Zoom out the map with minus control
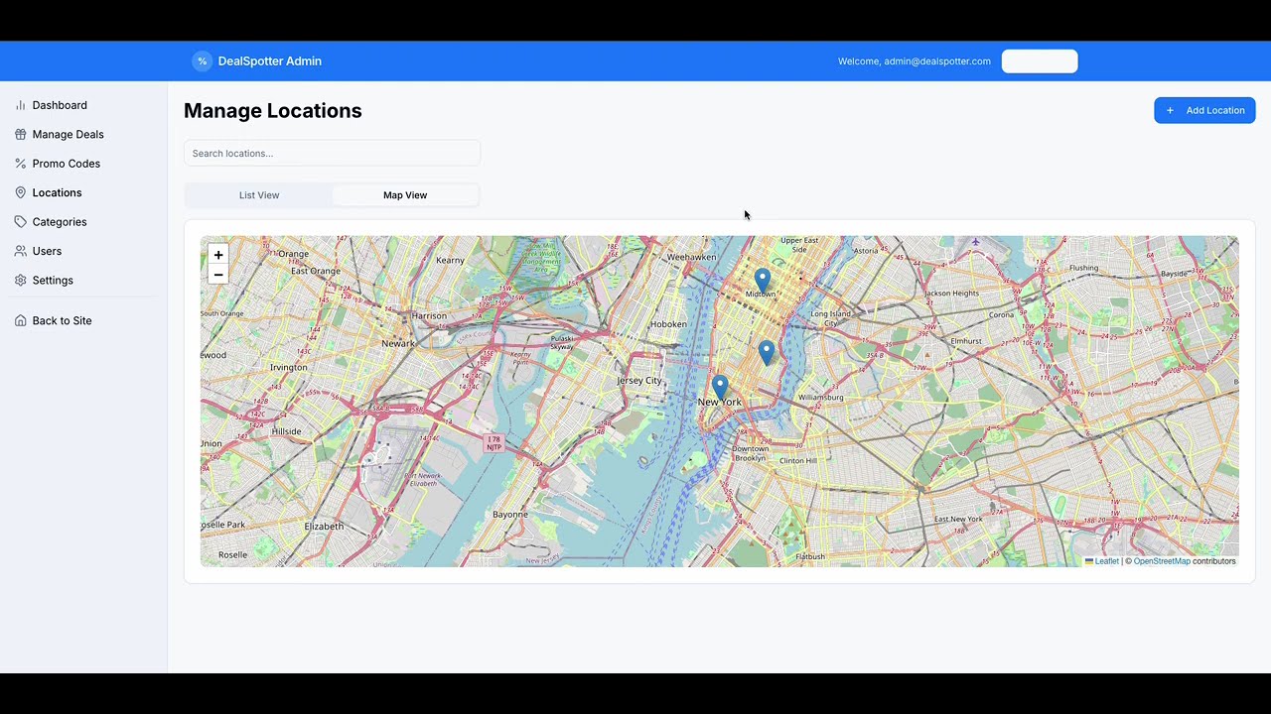Image resolution: width=1271 pixels, height=714 pixels. click(x=218, y=275)
